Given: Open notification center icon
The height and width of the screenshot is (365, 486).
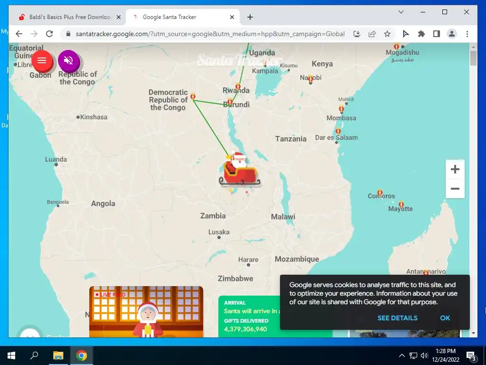Looking at the screenshot, I should pos(471,355).
